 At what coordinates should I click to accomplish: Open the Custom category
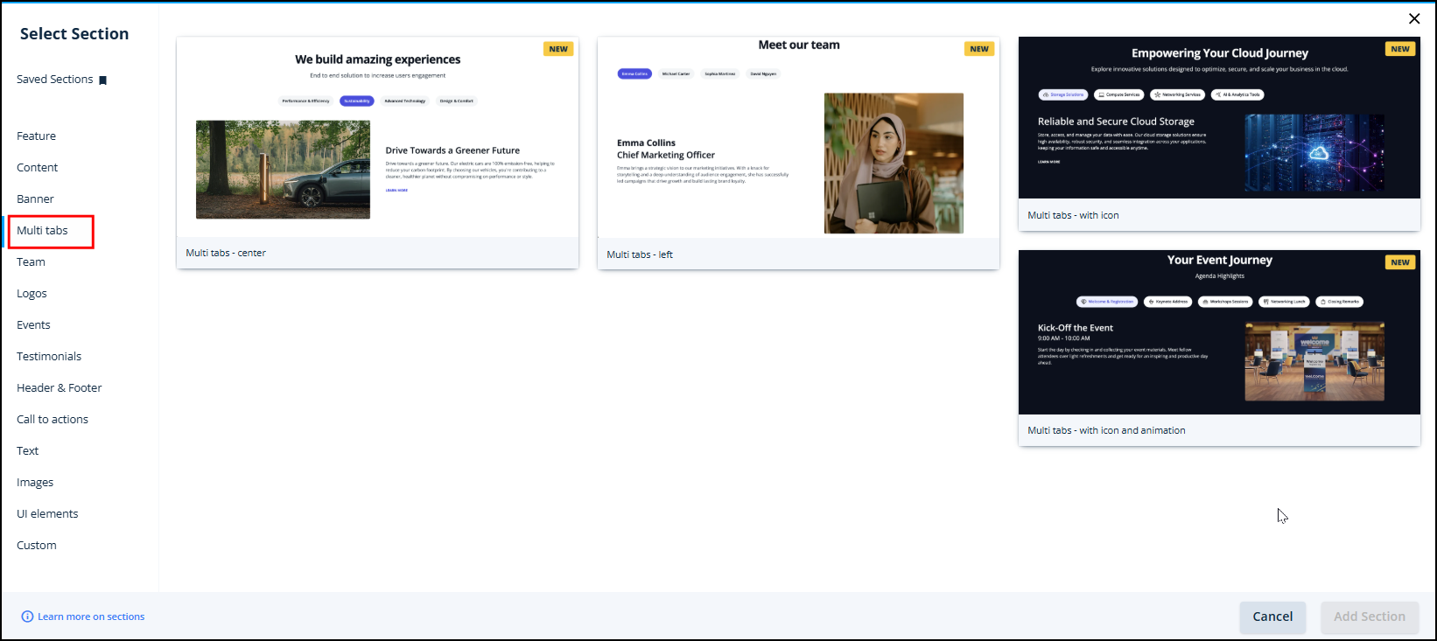(37, 546)
